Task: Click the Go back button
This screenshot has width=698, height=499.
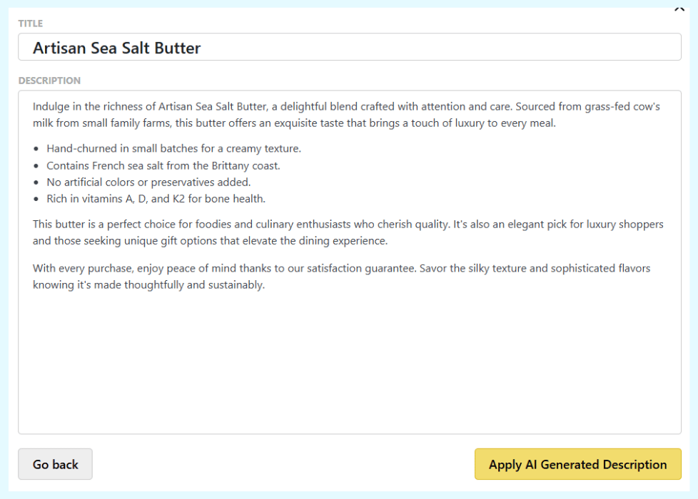Action: point(55,464)
